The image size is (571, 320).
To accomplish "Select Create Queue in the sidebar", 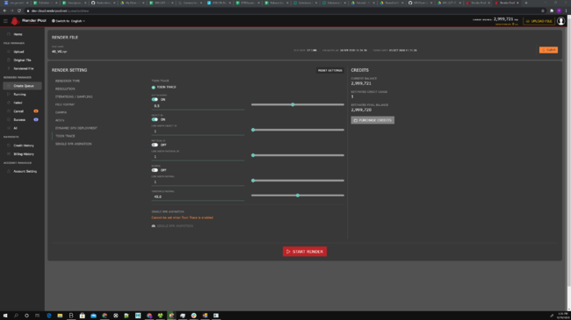I will 22,86.
